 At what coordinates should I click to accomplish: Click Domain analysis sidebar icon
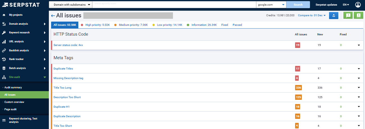pos(4,24)
